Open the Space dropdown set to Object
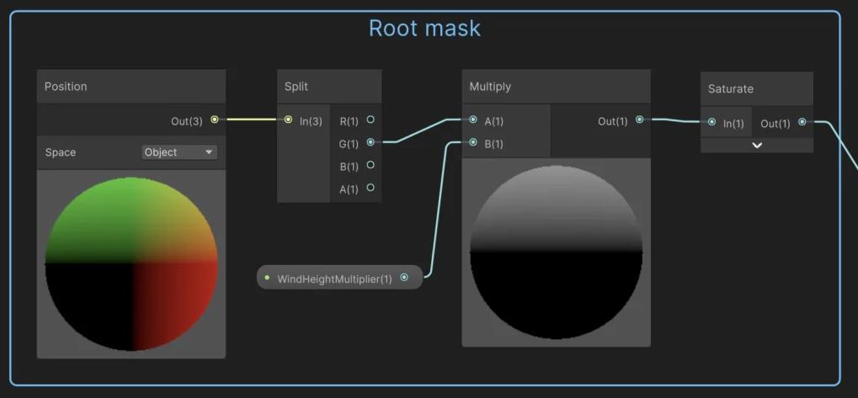The width and height of the screenshot is (858, 398). [179, 152]
